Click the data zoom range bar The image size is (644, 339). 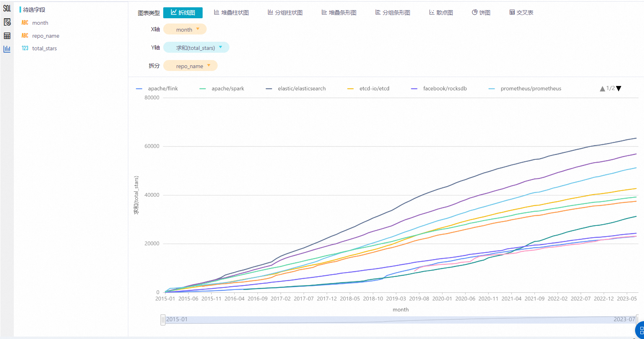[x=400, y=320]
